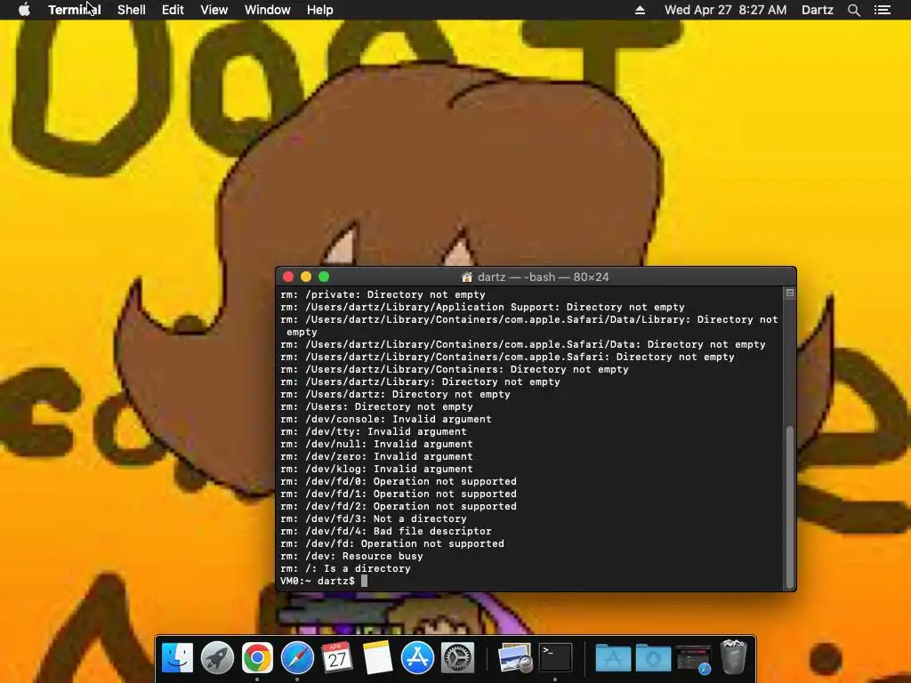
Task: Click the Terminal vertical scrollbar thumb
Action: pyautogui.click(x=790, y=507)
